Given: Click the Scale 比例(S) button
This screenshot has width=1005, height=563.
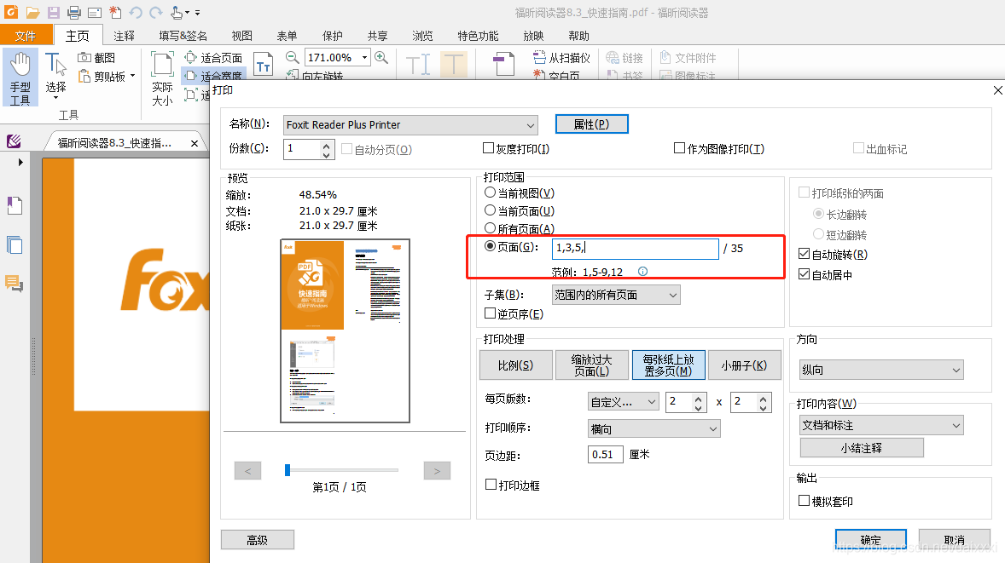Looking at the screenshot, I should (516, 365).
